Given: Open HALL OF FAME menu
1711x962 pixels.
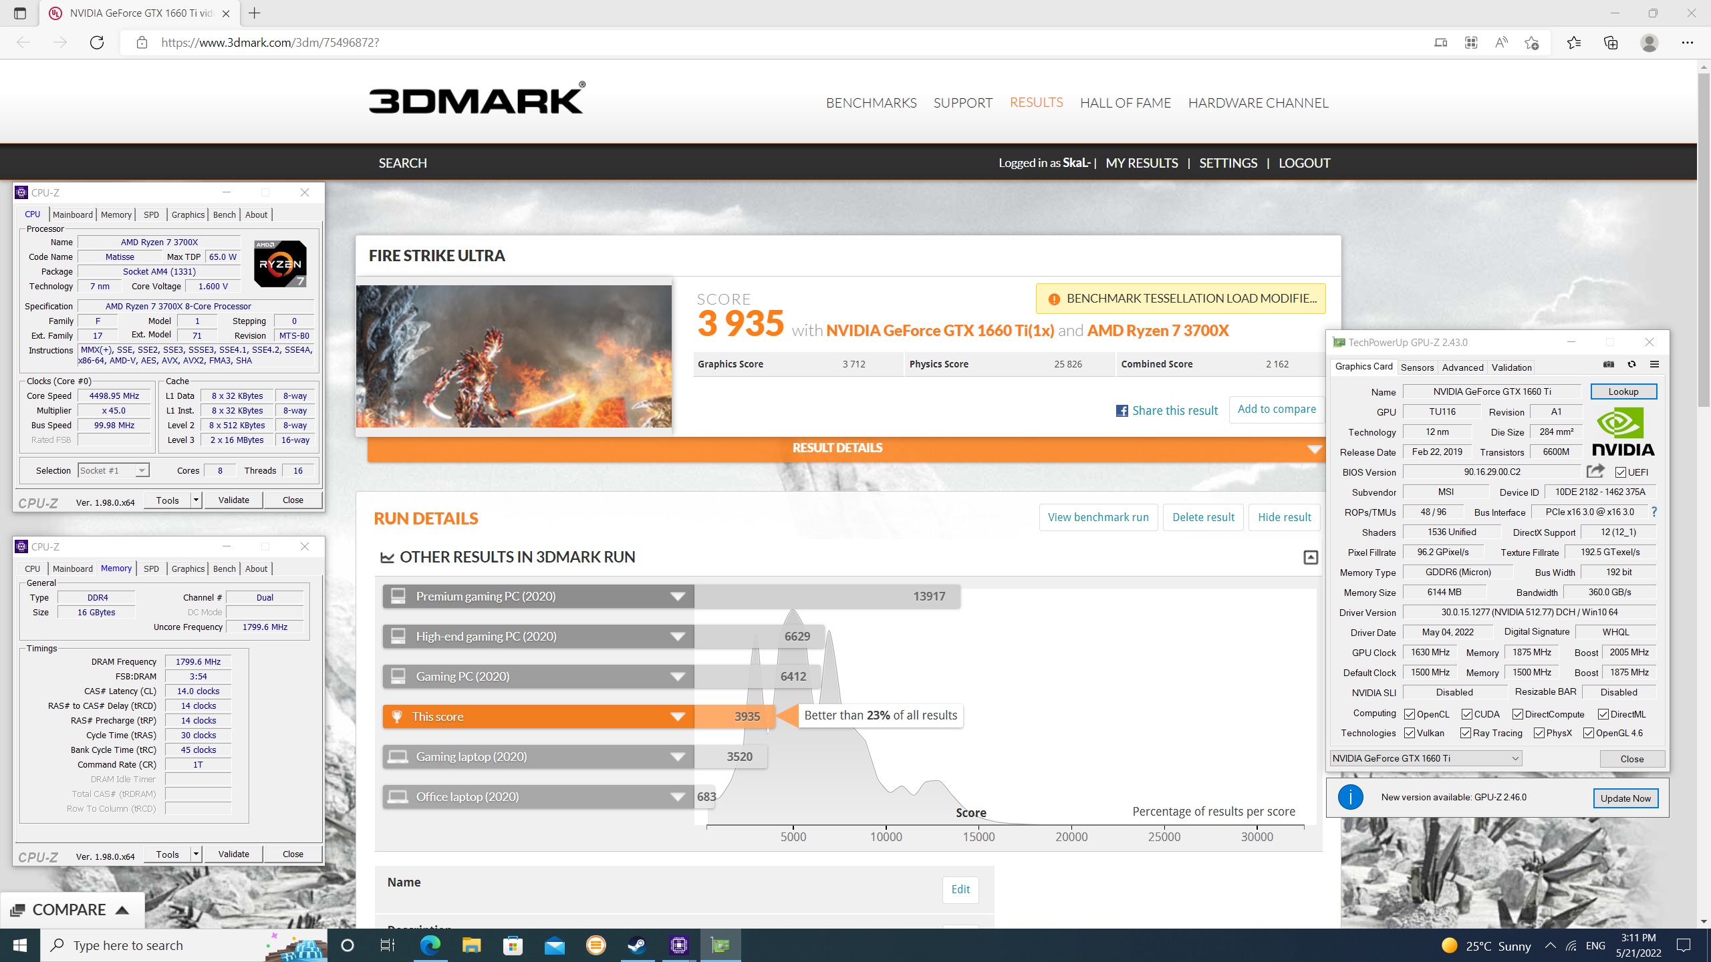Looking at the screenshot, I should pyautogui.click(x=1126, y=103).
